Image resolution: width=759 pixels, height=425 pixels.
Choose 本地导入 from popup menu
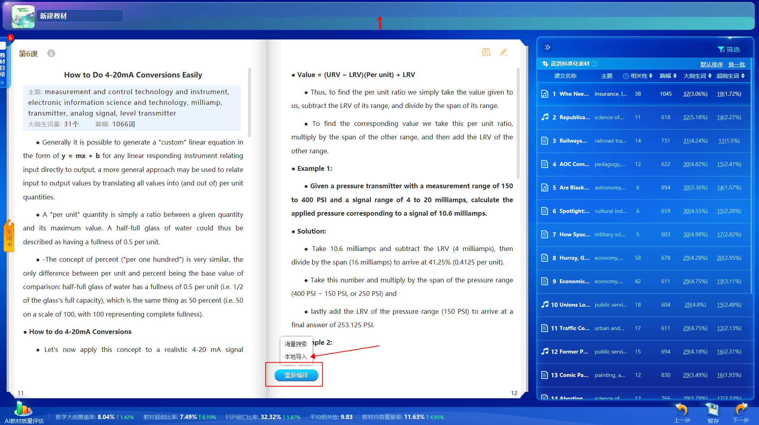click(296, 357)
